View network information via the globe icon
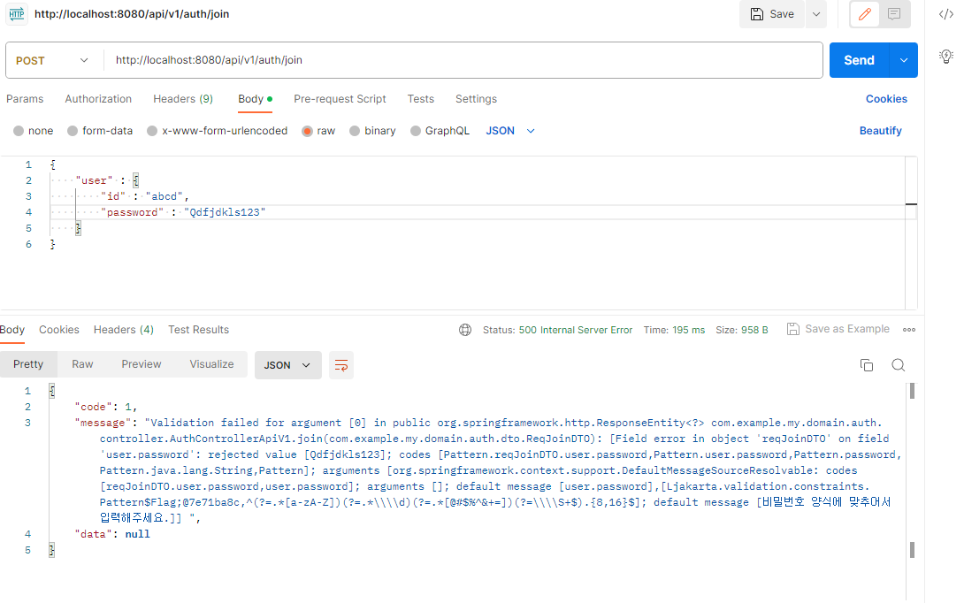This screenshot has height=603, width=964. (x=466, y=329)
